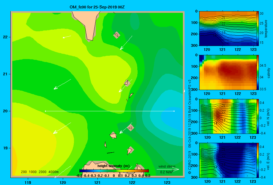The height and width of the screenshot is (185, 273).
Task: Click the 'vel. N (m/s)' axis label
Action: point(268,117)
